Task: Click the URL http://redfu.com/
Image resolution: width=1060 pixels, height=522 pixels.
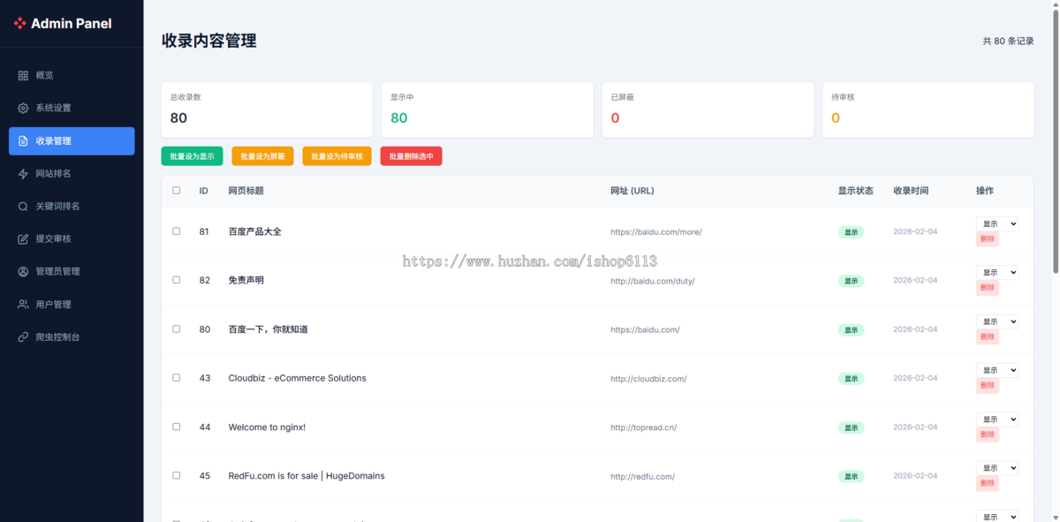Action: coord(642,476)
